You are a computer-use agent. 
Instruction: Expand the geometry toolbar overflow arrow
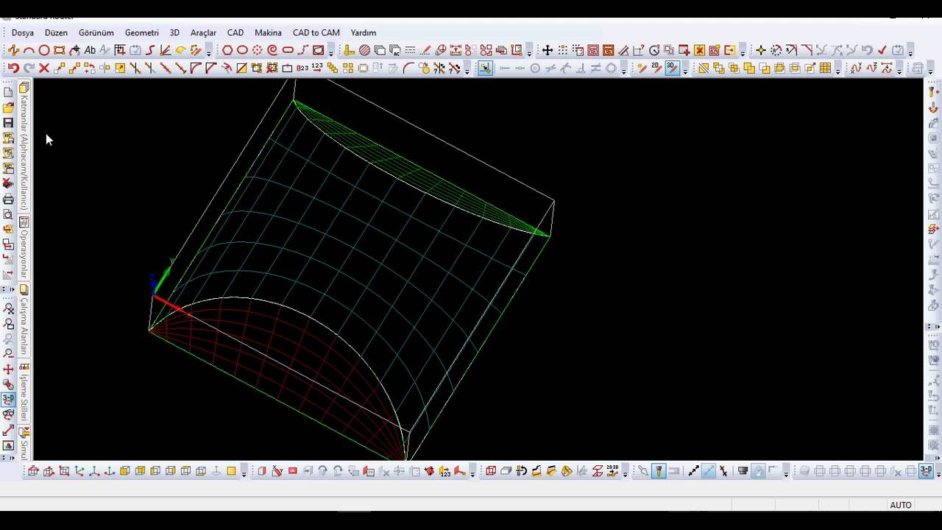(209, 52)
